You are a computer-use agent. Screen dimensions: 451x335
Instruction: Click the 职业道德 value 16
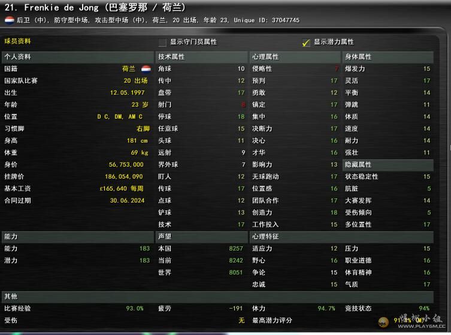coord(426,261)
